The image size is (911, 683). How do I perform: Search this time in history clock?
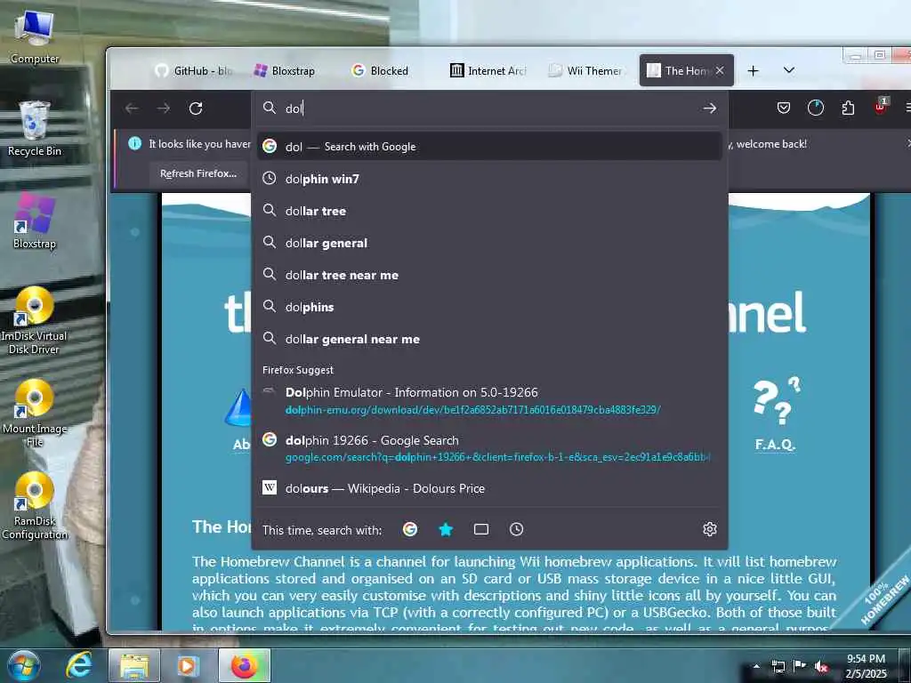pyautogui.click(x=517, y=529)
